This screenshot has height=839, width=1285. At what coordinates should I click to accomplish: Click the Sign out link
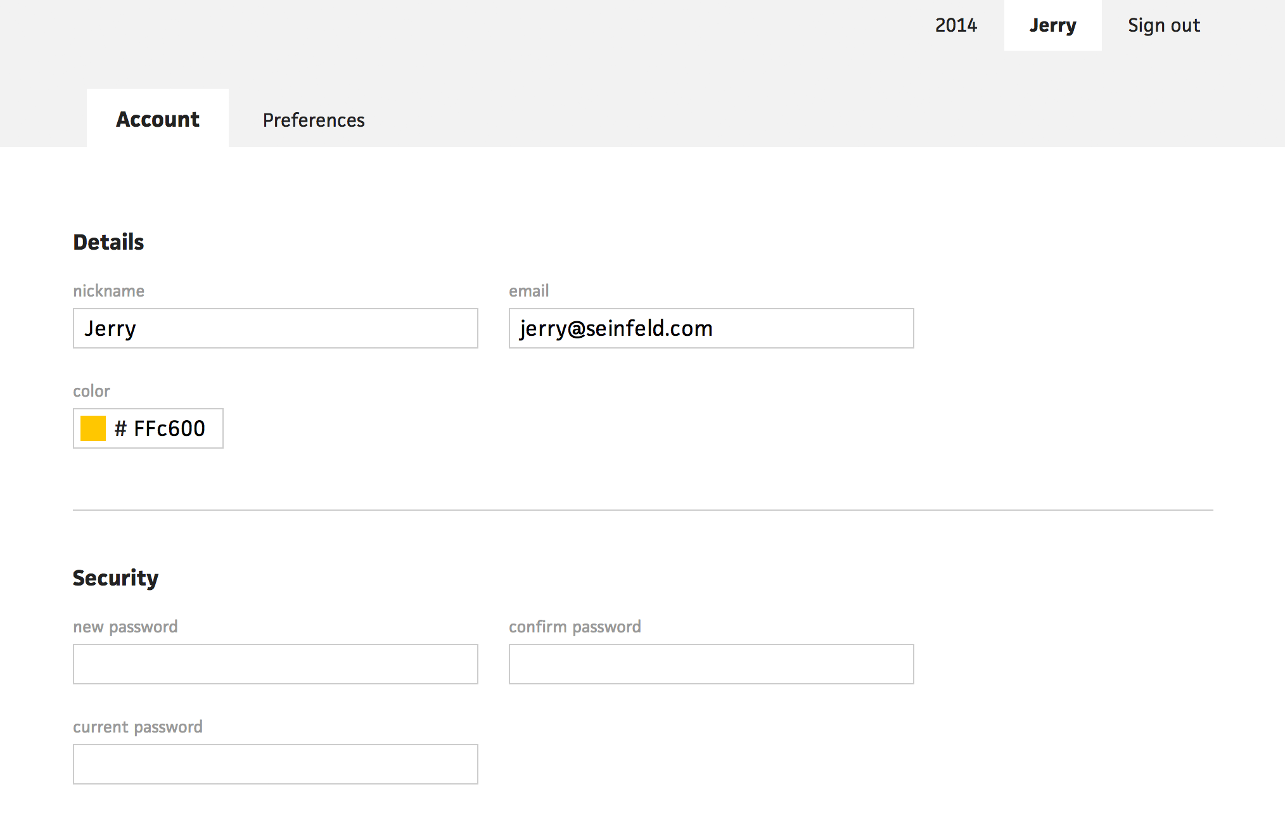tap(1163, 25)
